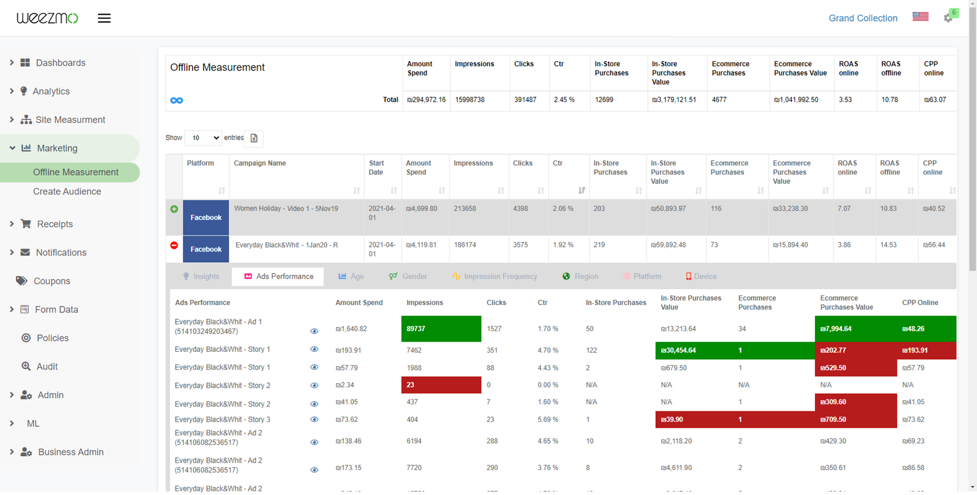
Task: Select Create Audience in the Marketing menu
Action: point(67,191)
